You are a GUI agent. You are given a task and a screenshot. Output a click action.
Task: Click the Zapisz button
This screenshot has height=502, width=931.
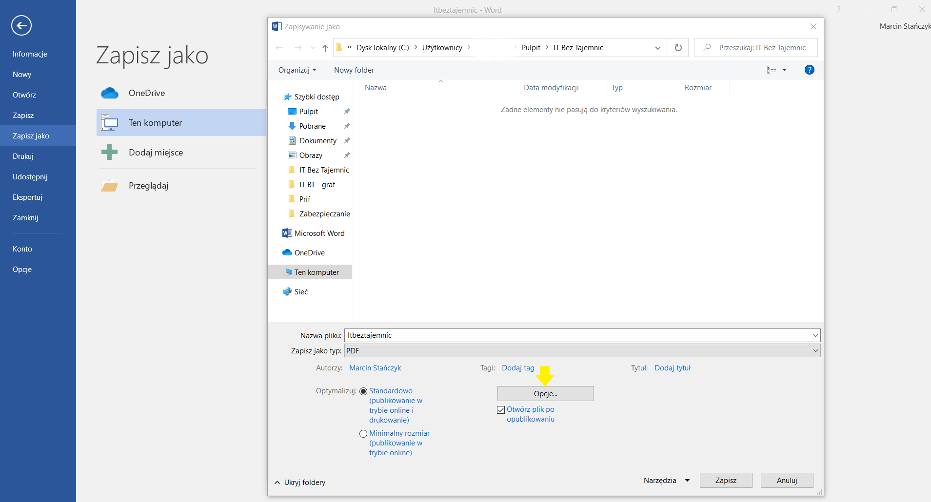pos(726,481)
